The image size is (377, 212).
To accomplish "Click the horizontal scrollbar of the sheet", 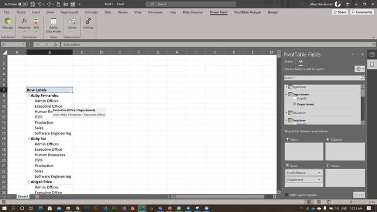I will pyautogui.click(x=220, y=197).
